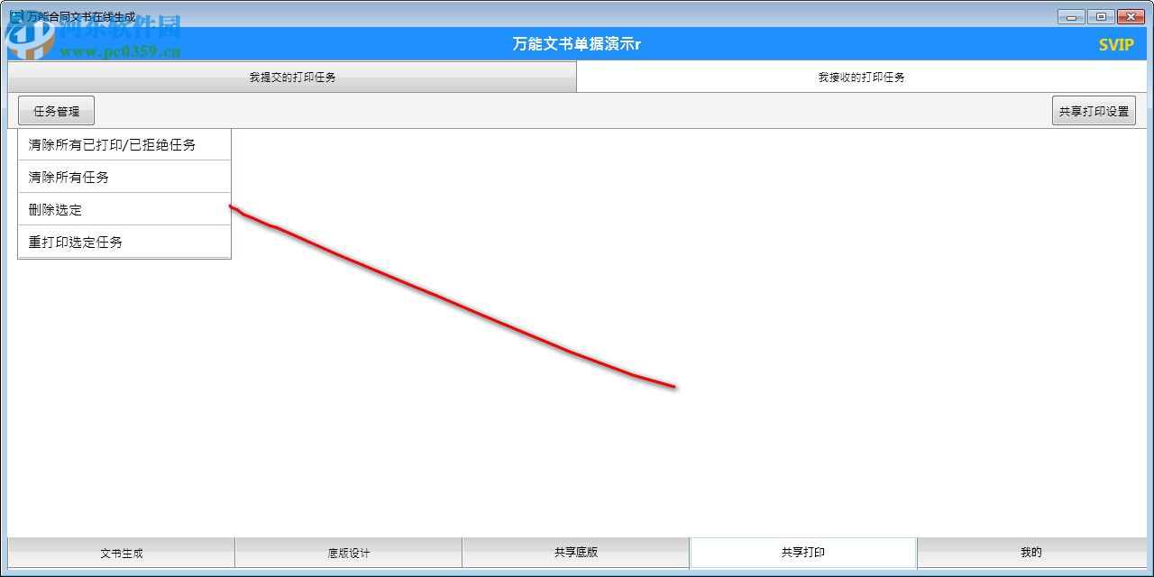The height and width of the screenshot is (577, 1154).
Task: Open the 任务管理 menu
Action: 57,110
